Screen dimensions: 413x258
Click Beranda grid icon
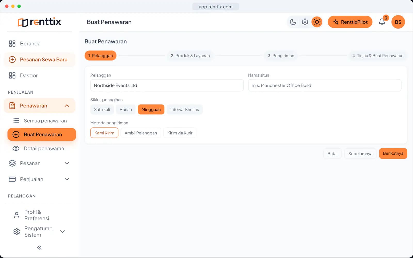click(x=12, y=44)
